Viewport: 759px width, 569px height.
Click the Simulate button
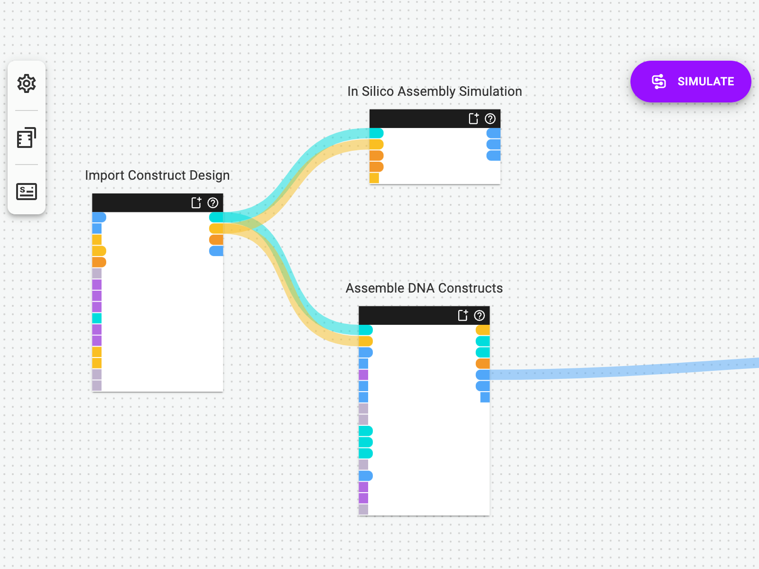tap(691, 82)
